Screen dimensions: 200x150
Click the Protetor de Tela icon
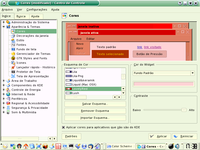[x=13, y=72]
